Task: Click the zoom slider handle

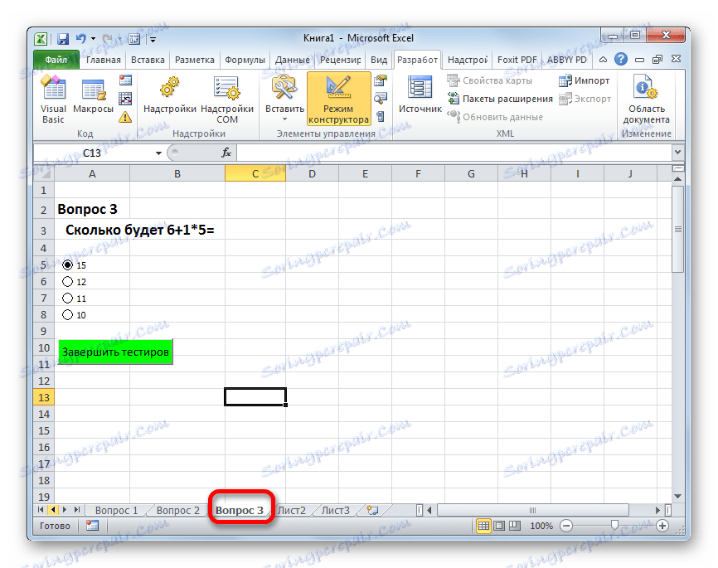Action: point(614,526)
